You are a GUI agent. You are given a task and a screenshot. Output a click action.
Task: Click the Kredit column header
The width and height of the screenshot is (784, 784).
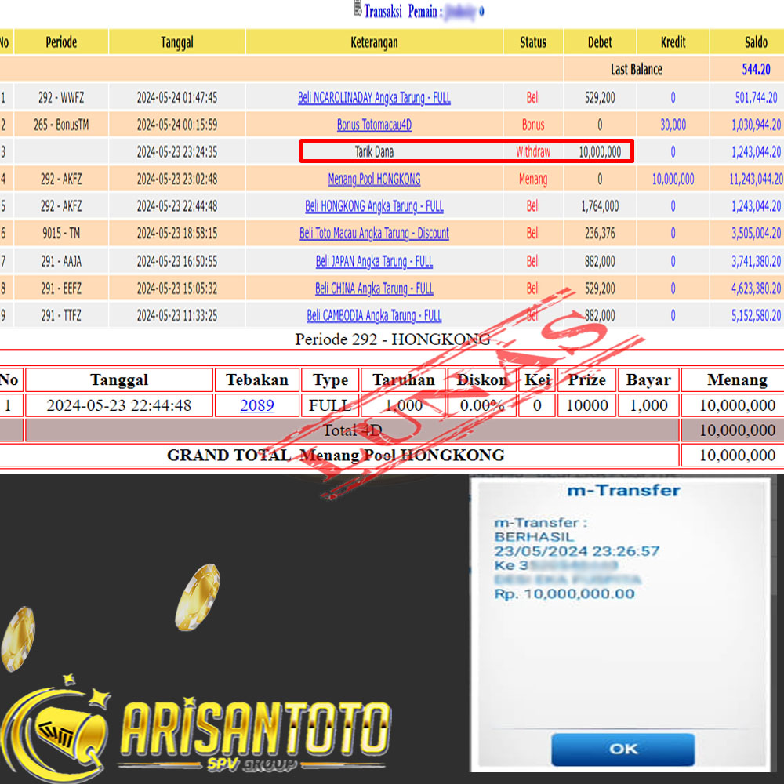(x=673, y=42)
